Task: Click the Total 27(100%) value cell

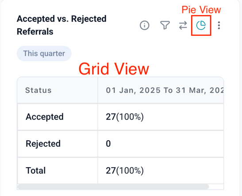Action: point(161,170)
